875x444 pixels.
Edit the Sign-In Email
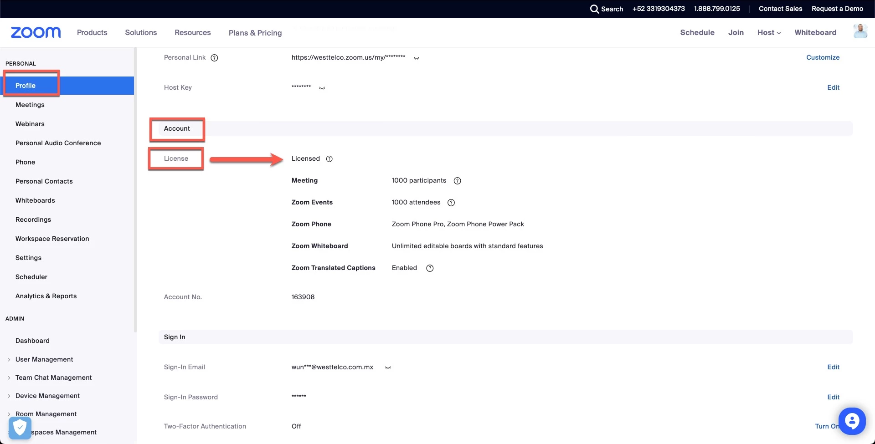pos(833,367)
